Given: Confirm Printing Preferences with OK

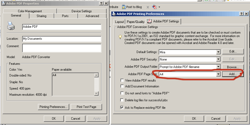Looking at the screenshot, I should click(194, 119).
